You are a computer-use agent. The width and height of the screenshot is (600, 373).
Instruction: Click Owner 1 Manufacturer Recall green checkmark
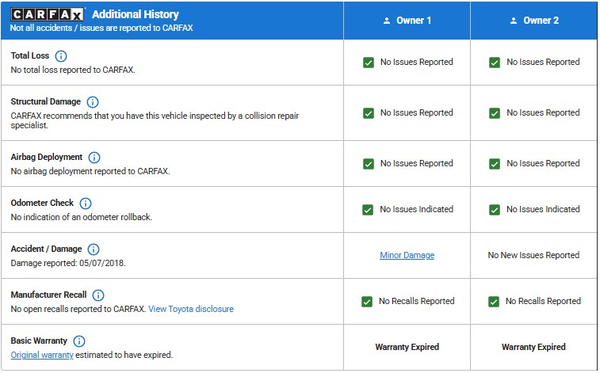click(x=367, y=302)
